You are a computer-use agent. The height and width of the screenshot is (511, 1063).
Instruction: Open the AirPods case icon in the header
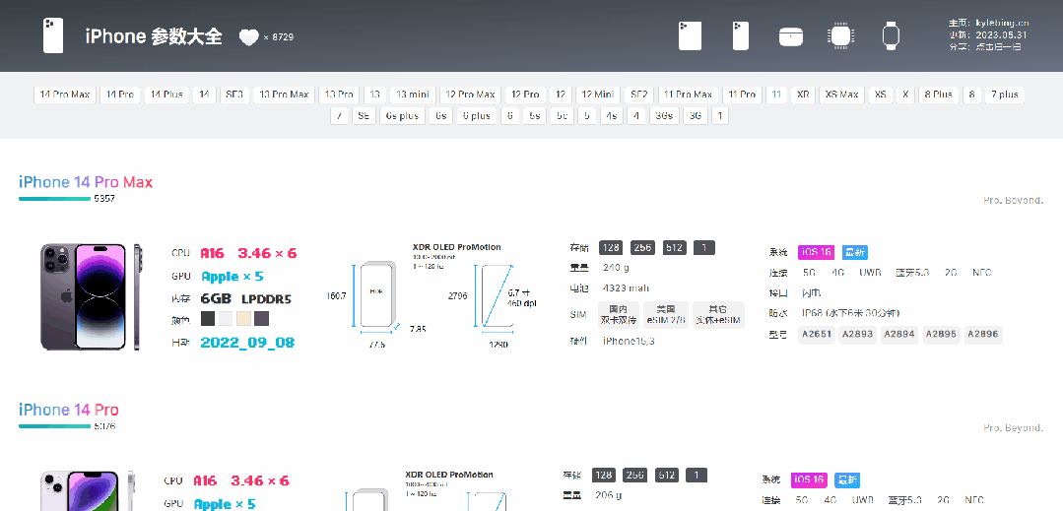pos(790,35)
